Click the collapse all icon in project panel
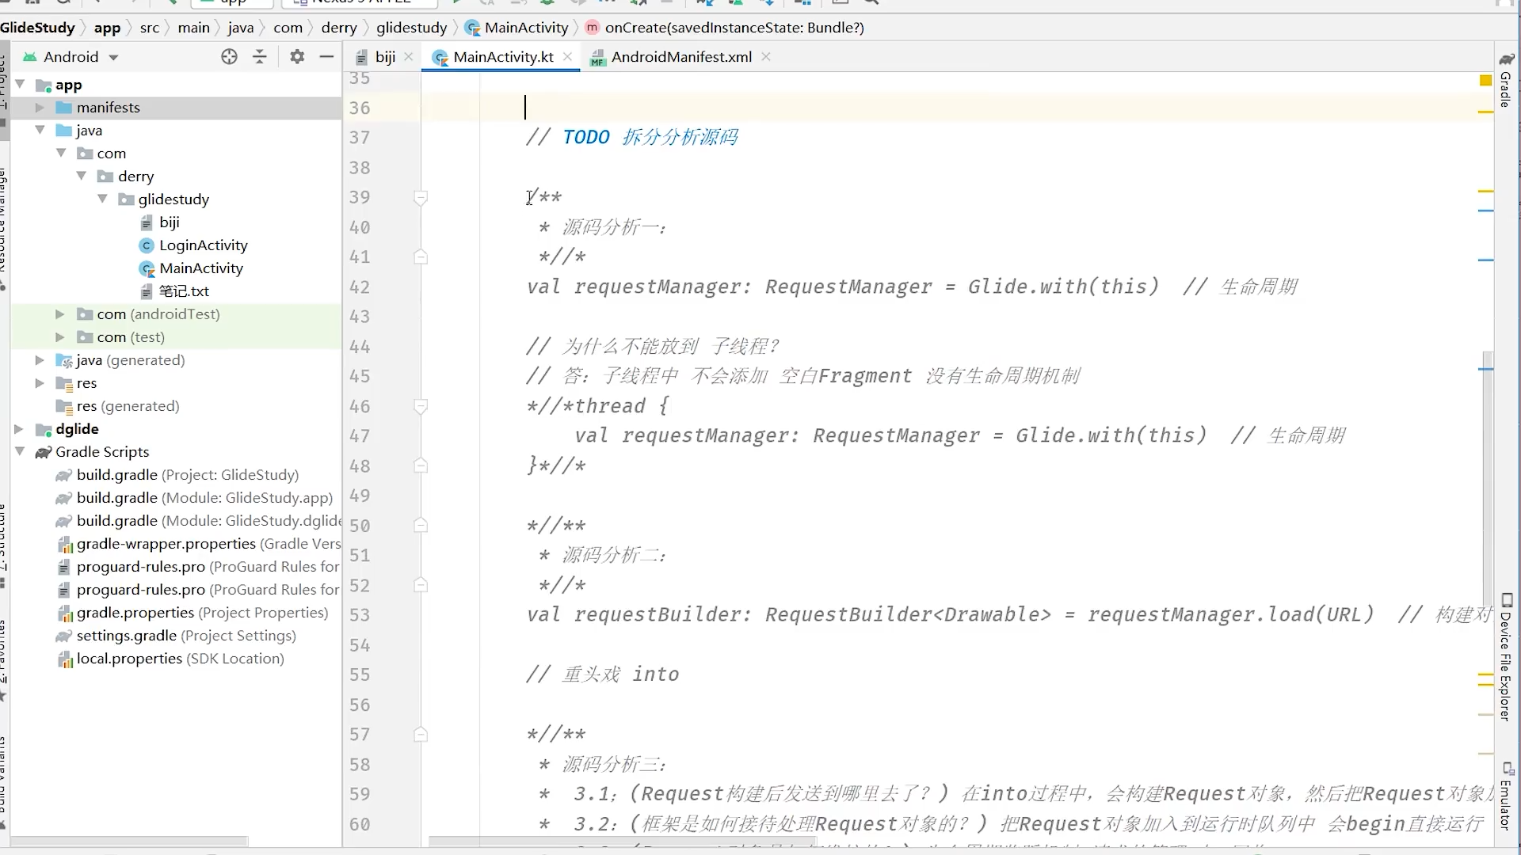Screen dimensions: 1521x855 [260, 57]
